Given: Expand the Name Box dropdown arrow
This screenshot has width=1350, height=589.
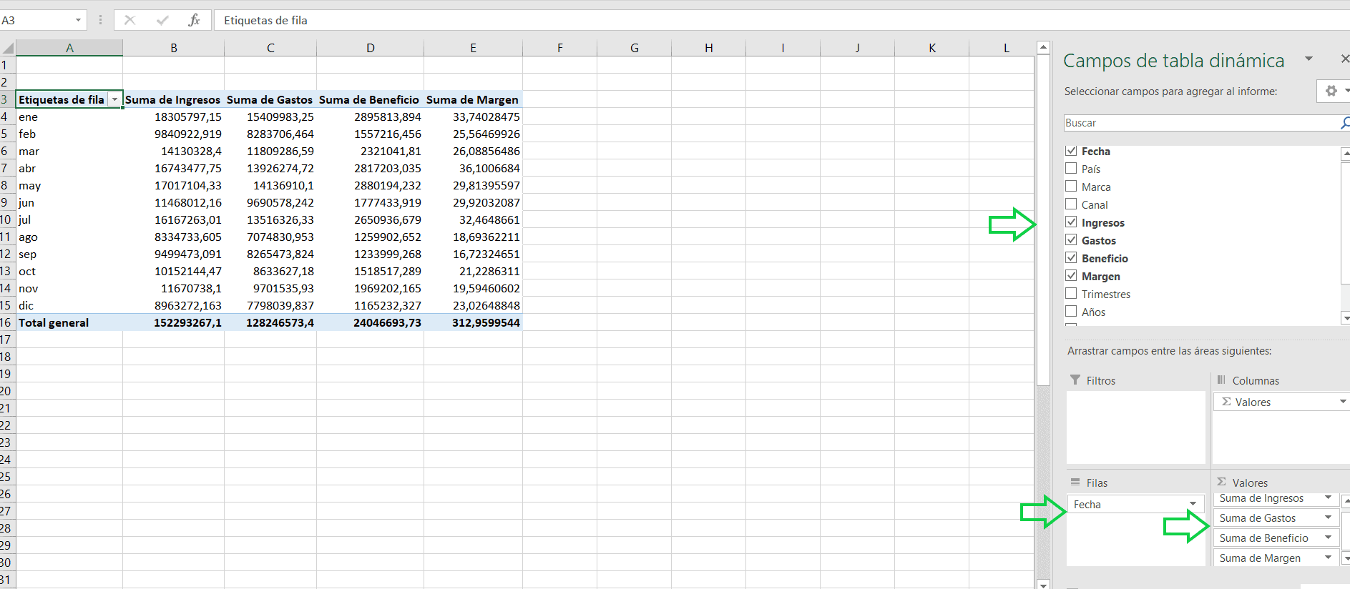Looking at the screenshot, I should [x=78, y=20].
